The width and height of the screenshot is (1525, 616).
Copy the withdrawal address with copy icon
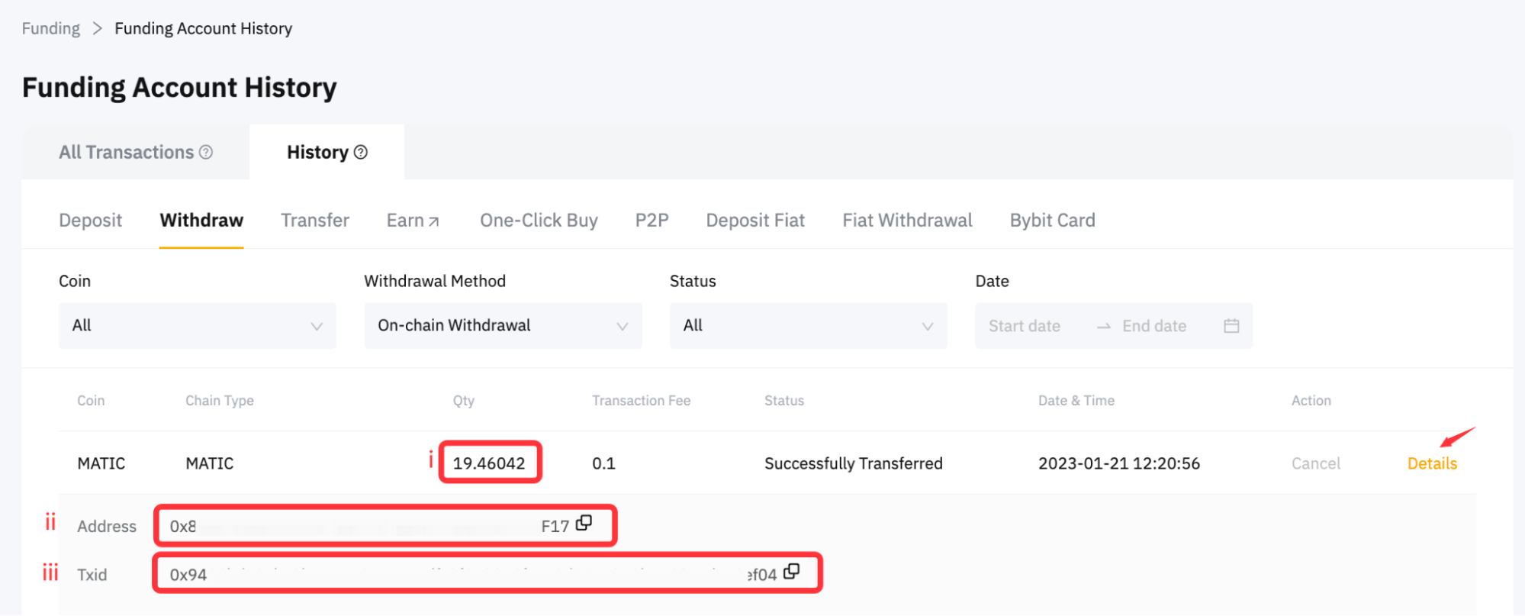(x=584, y=524)
